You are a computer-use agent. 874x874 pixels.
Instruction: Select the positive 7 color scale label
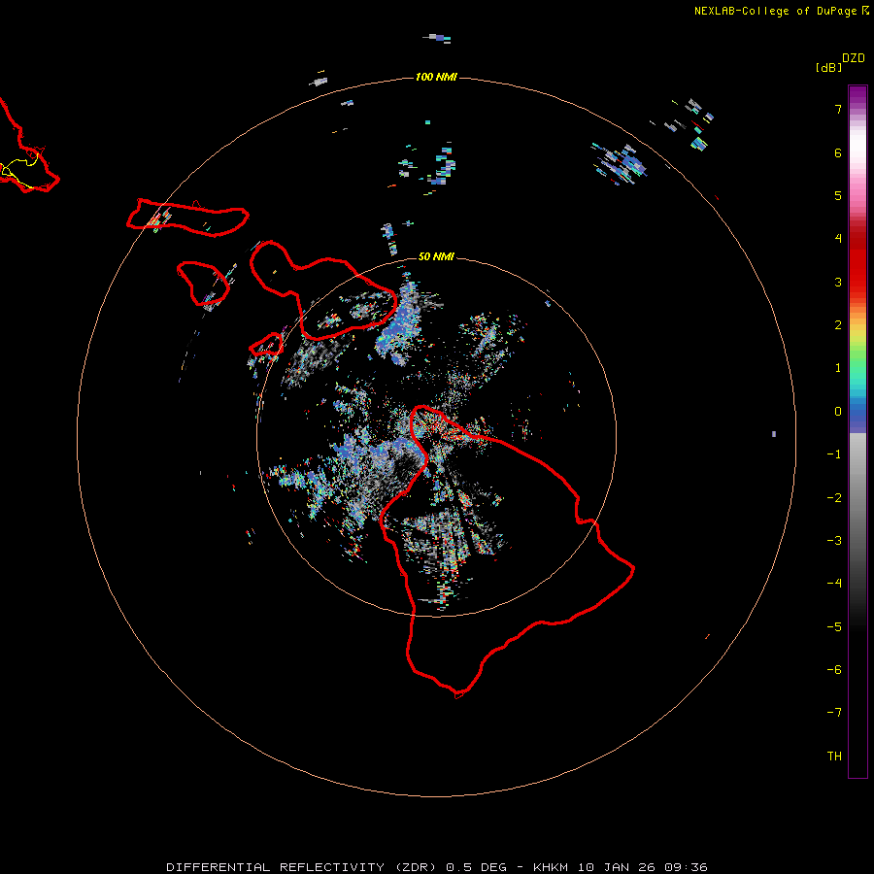point(838,109)
